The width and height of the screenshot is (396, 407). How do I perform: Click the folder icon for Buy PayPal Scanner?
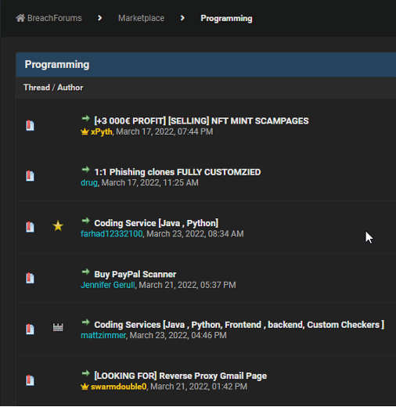[x=30, y=278]
